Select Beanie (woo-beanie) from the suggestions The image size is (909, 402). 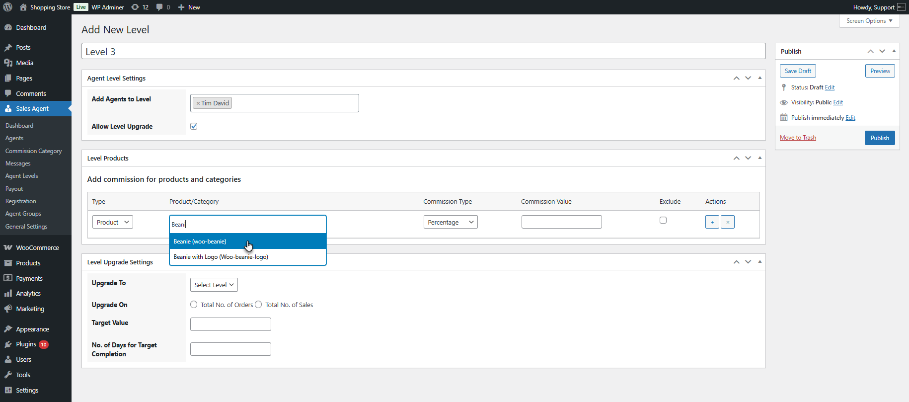248,241
